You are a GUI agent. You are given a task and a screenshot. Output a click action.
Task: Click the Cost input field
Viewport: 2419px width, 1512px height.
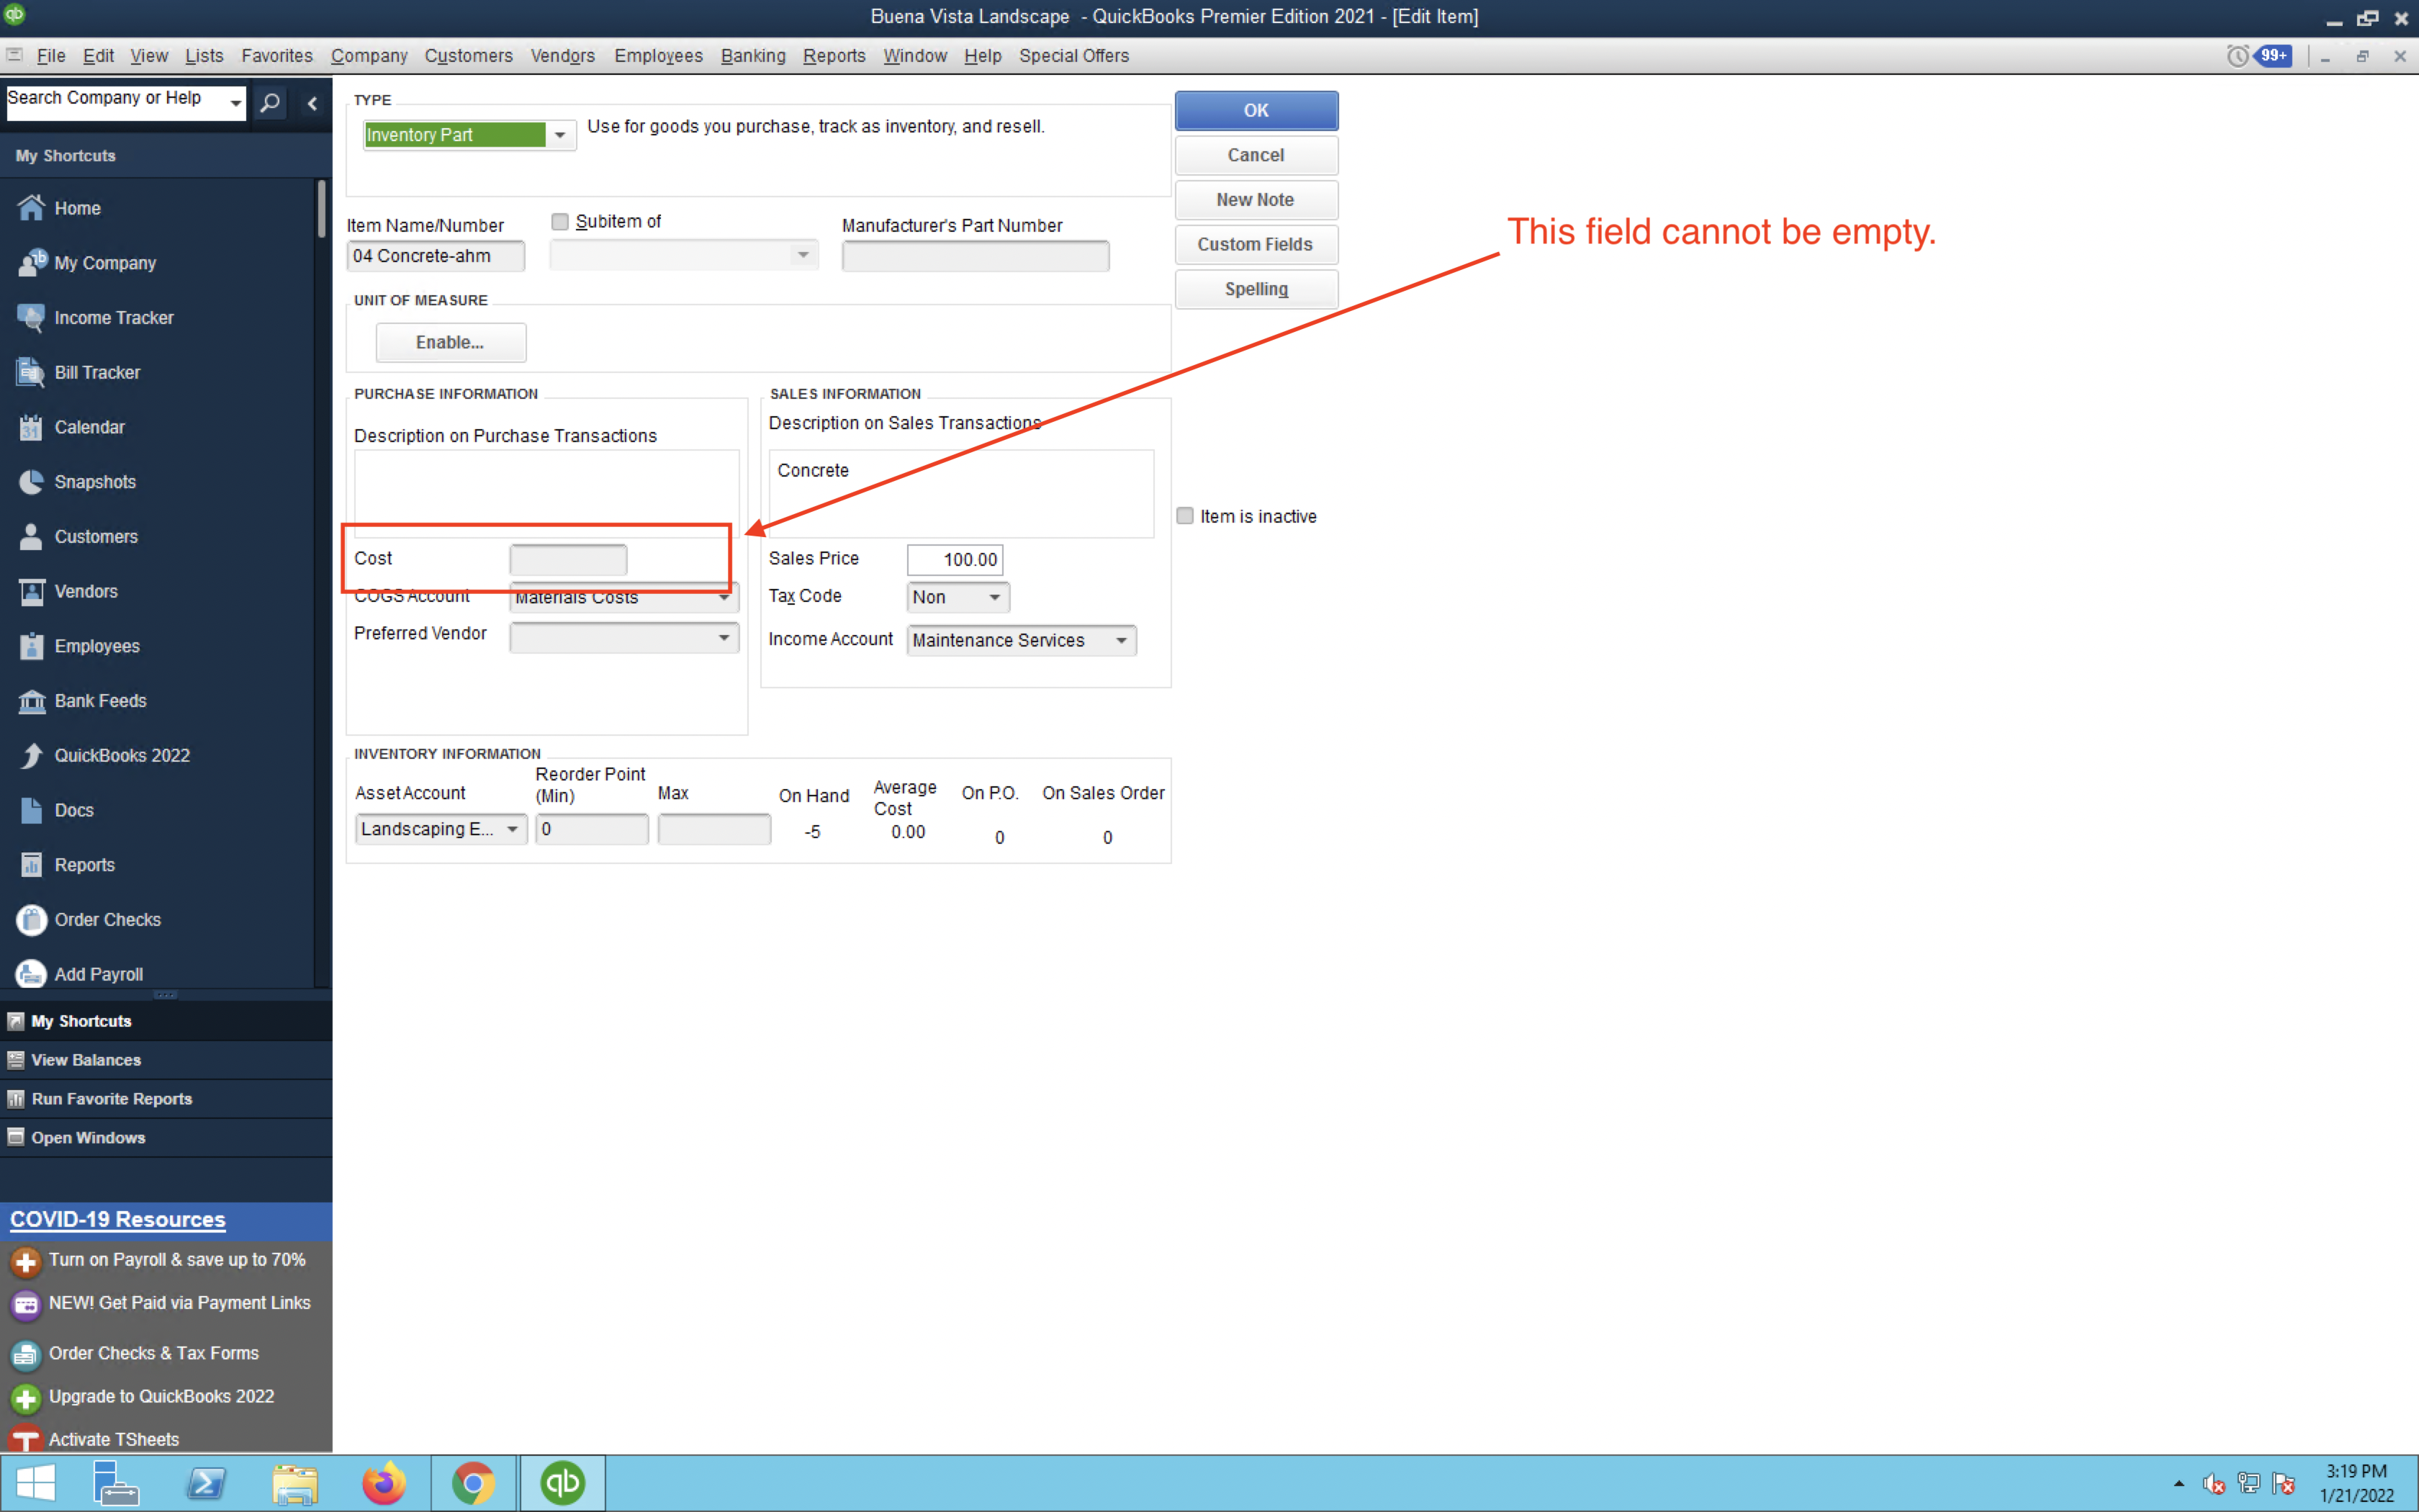tap(568, 559)
